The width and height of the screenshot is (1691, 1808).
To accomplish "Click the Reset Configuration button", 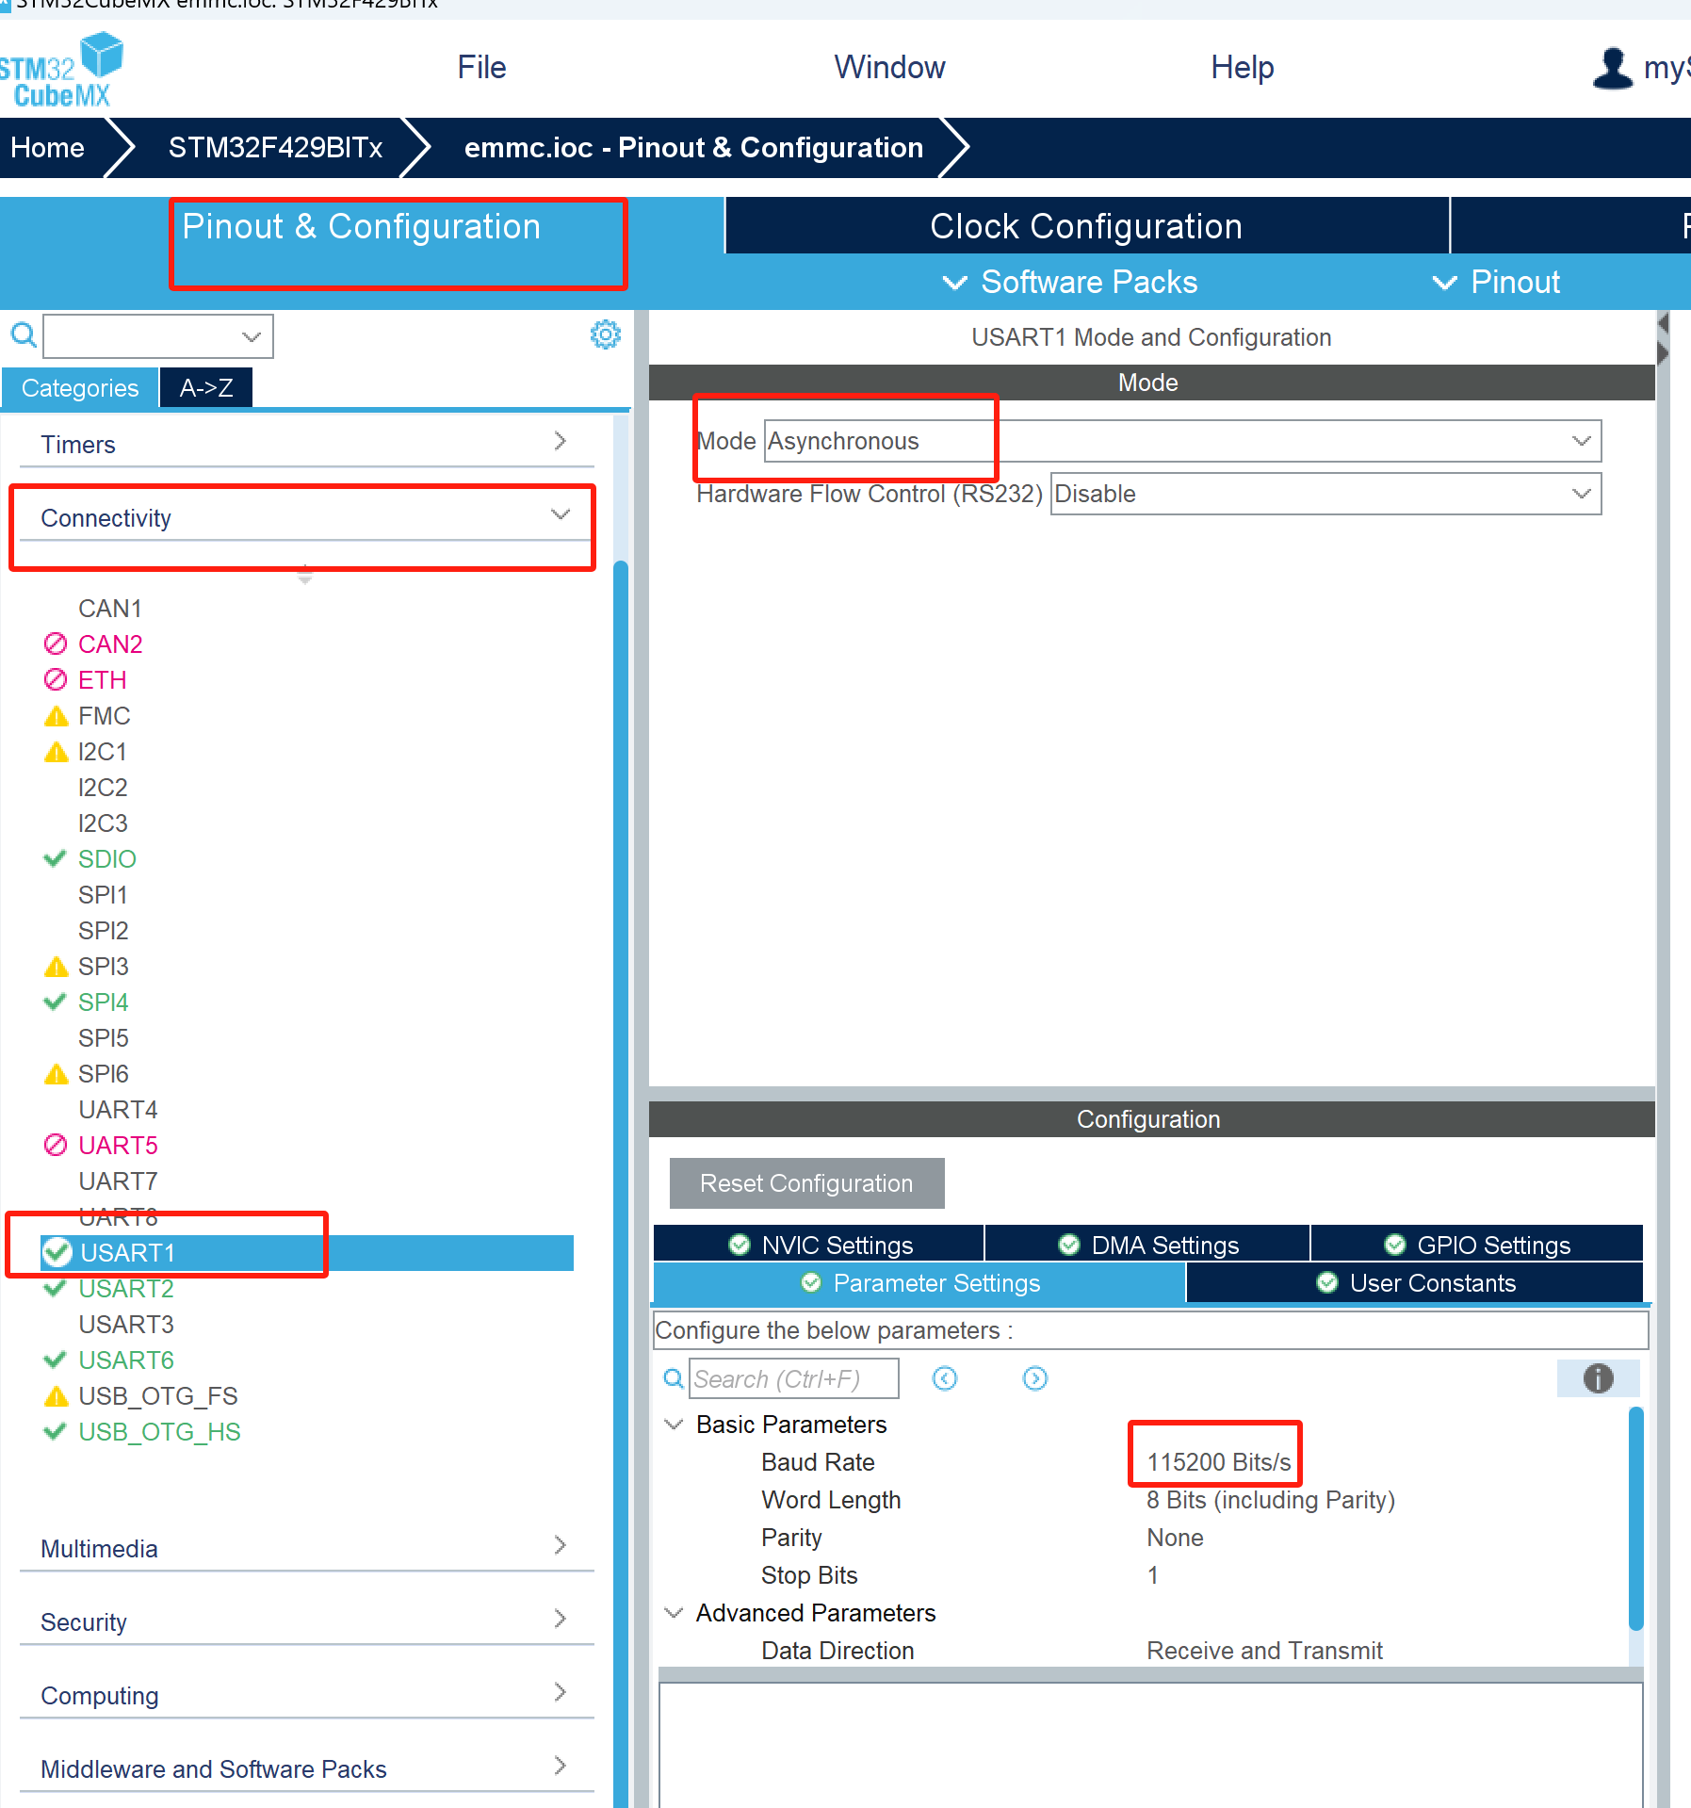I will click(806, 1182).
